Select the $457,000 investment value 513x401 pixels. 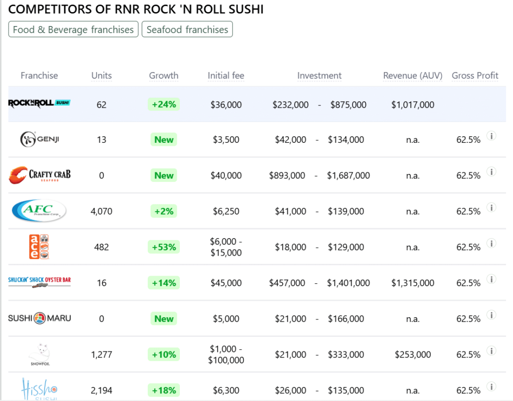click(x=287, y=283)
